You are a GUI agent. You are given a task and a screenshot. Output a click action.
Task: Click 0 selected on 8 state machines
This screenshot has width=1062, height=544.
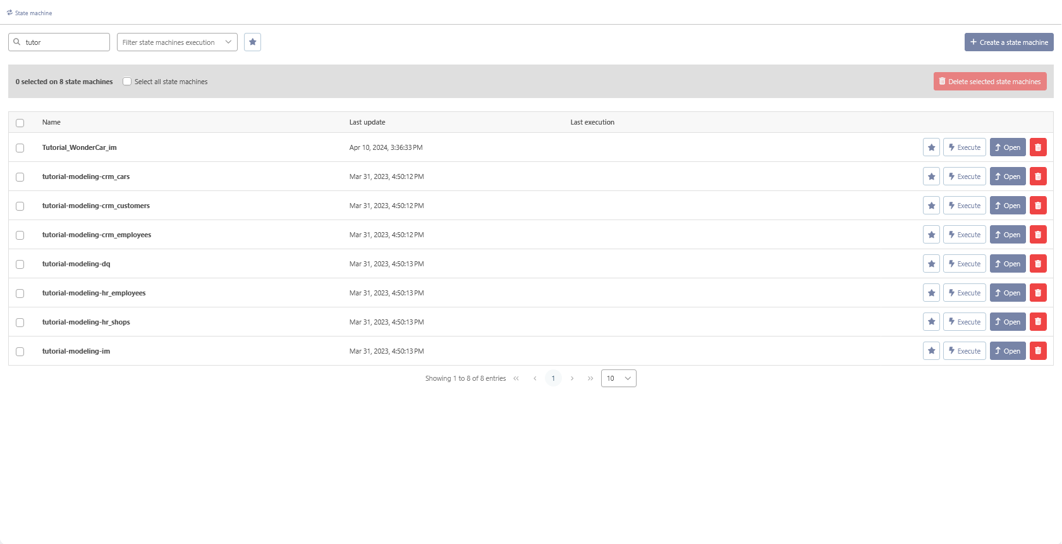[64, 82]
